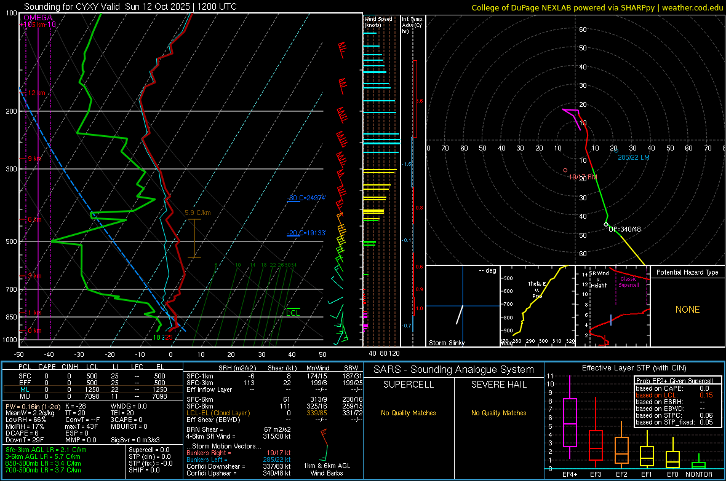This screenshot has height=481, width=726.
Task: Click the '19/17 RM' hodograph label
Action: (583, 177)
